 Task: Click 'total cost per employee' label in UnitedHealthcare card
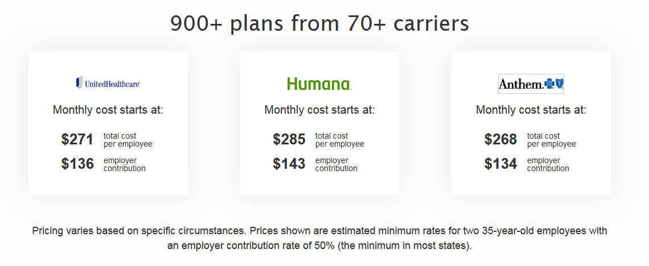click(128, 140)
